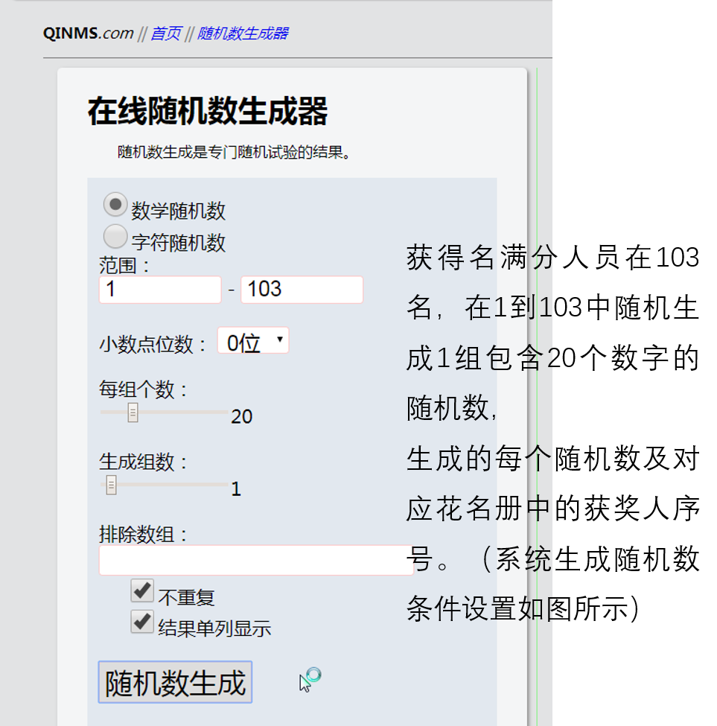Click the 在线随机数生成器 heading
Screen dimensions: 717x726
point(208,111)
